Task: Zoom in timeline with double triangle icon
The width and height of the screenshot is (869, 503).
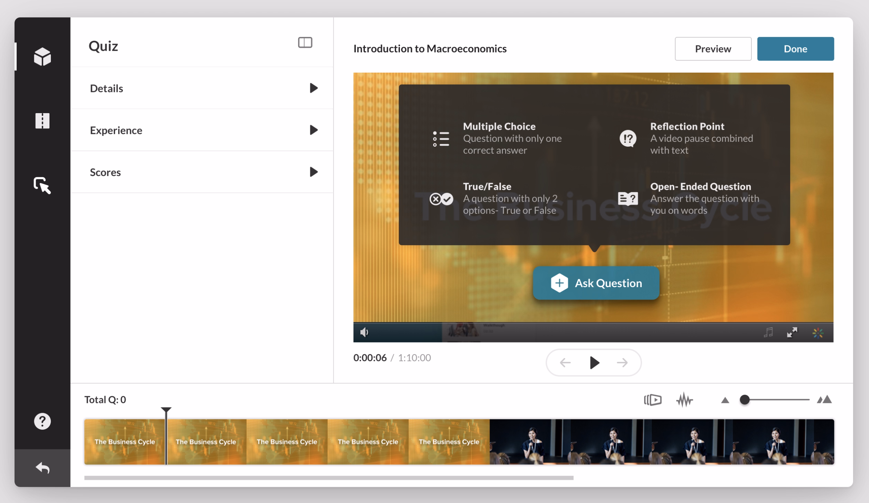Action: click(x=824, y=400)
